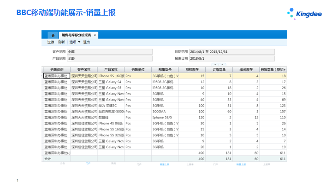Click the 销售数量（期初+ column header
332x186 pixels.
click(273, 70)
